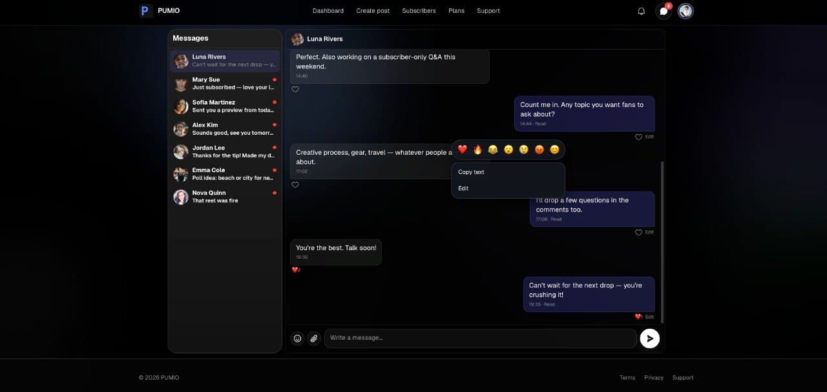The width and height of the screenshot is (827, 392).
Task: Like the 'Count me in' message heart
Action: [638, 137]
